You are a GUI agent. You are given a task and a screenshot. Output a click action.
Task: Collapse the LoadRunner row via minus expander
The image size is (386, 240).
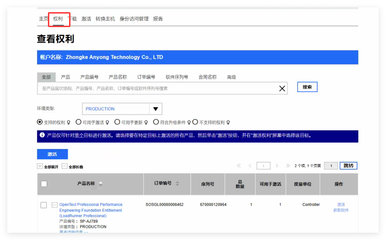click(x=54, y=205)
